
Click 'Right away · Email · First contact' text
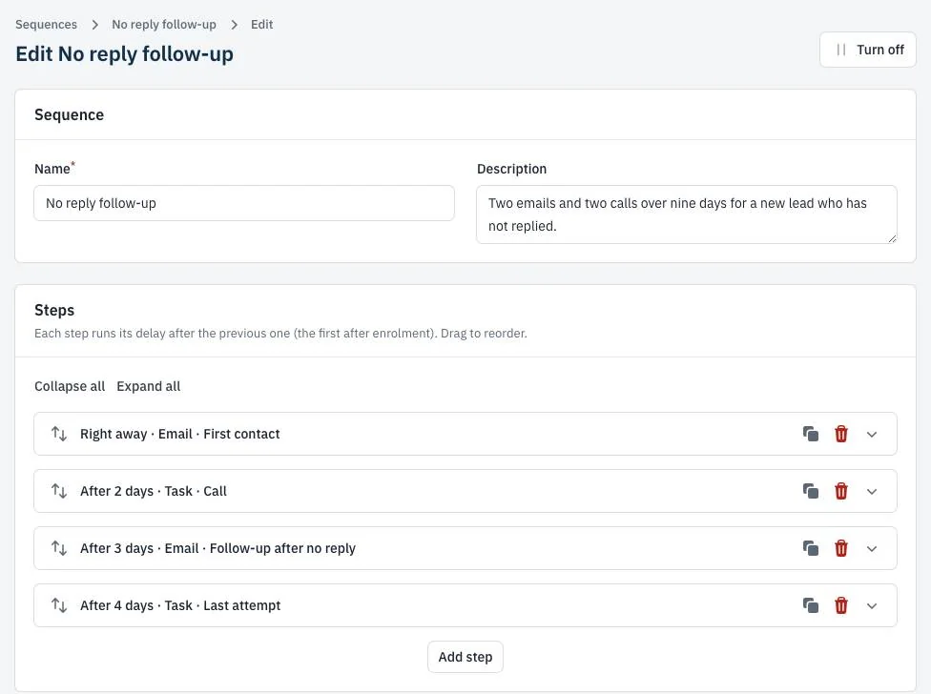tap(180, 434)
